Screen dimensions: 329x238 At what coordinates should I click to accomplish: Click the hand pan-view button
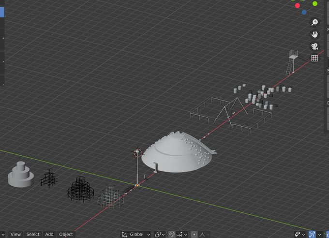(314, 34)
